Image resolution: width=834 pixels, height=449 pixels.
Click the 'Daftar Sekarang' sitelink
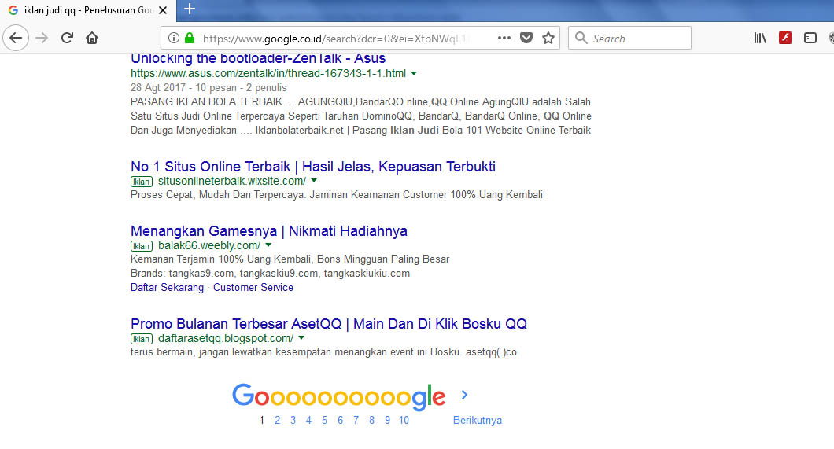click(167, 288)
